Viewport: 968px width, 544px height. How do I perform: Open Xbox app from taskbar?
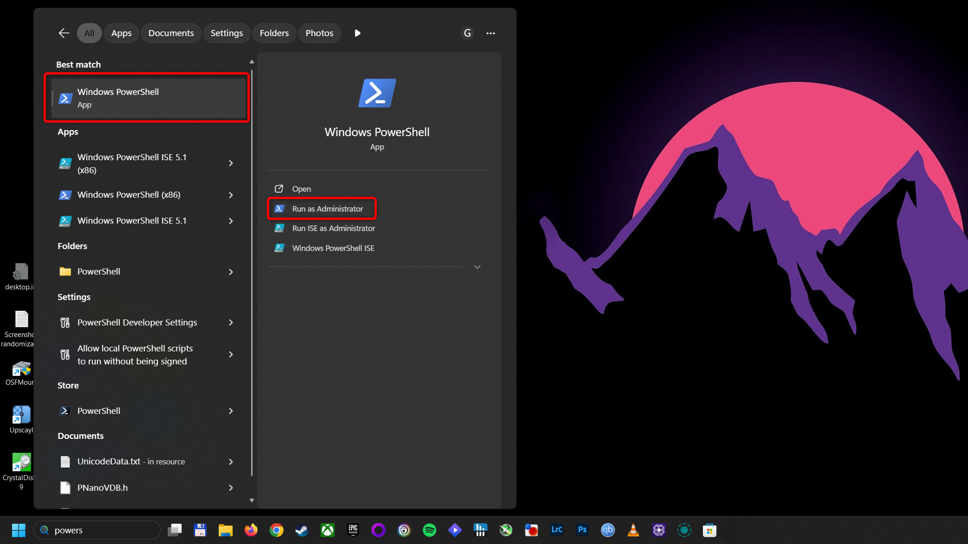click(328, 530)
